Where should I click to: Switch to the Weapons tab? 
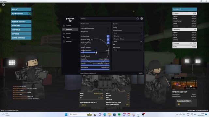click(70, 29)
